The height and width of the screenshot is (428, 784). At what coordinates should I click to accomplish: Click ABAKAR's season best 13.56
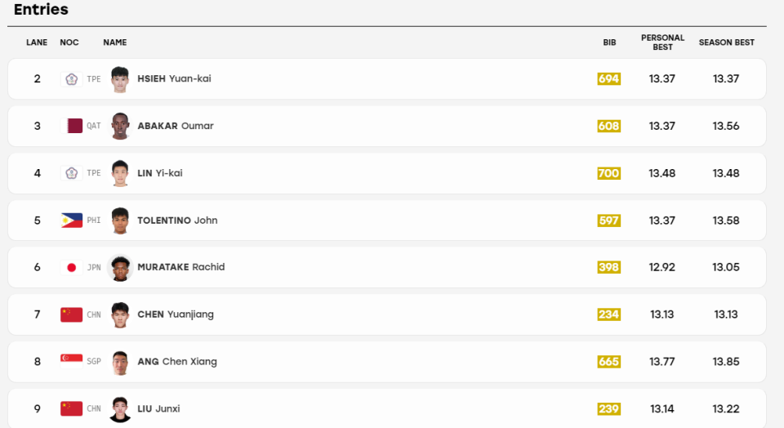tap(726, 126)
